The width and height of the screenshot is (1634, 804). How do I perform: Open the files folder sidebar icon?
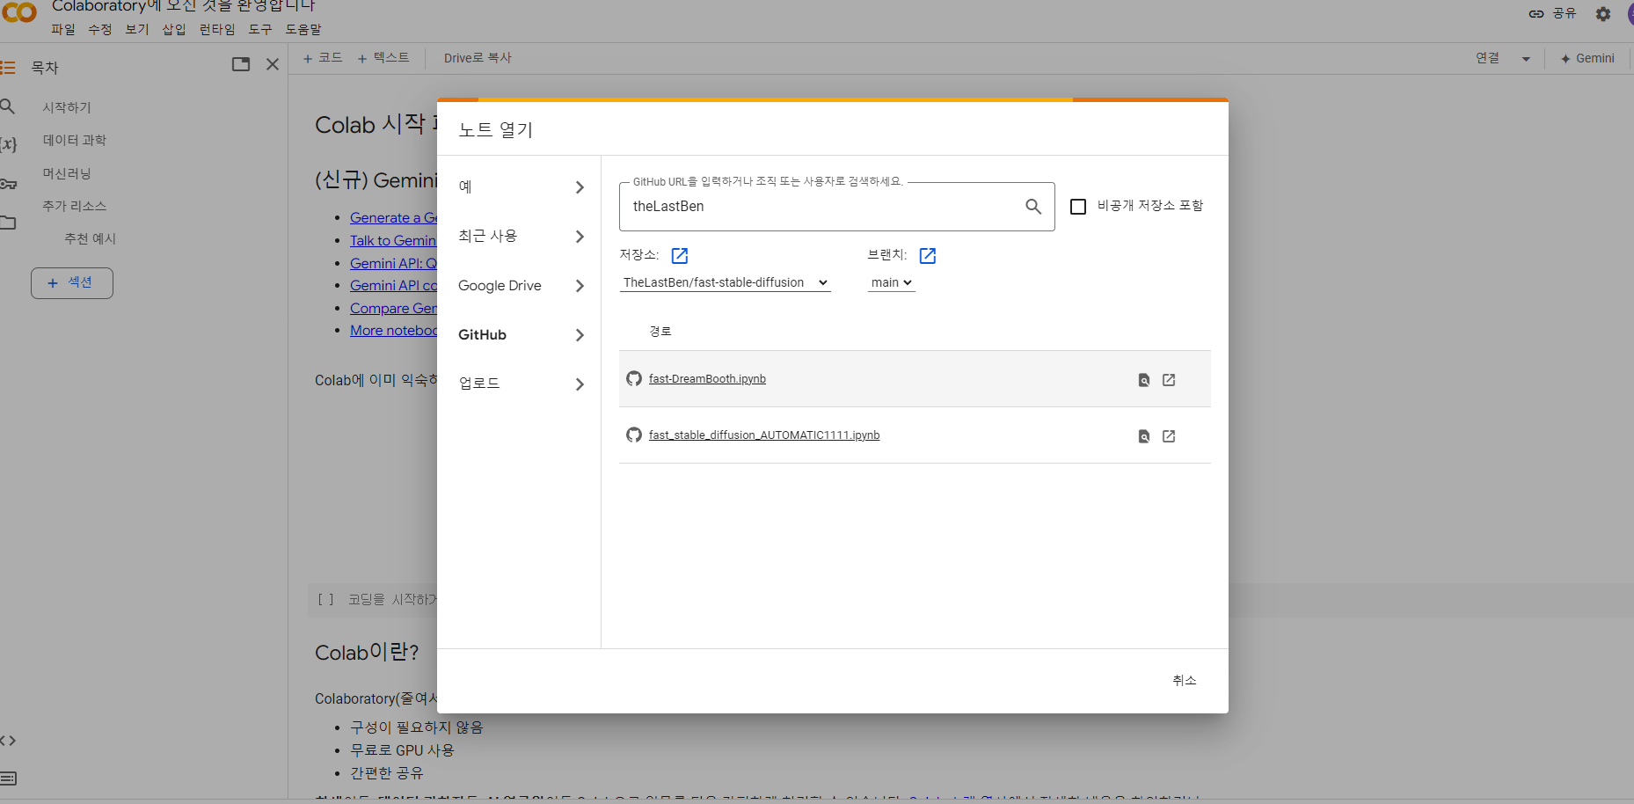[x=8, y=223]
